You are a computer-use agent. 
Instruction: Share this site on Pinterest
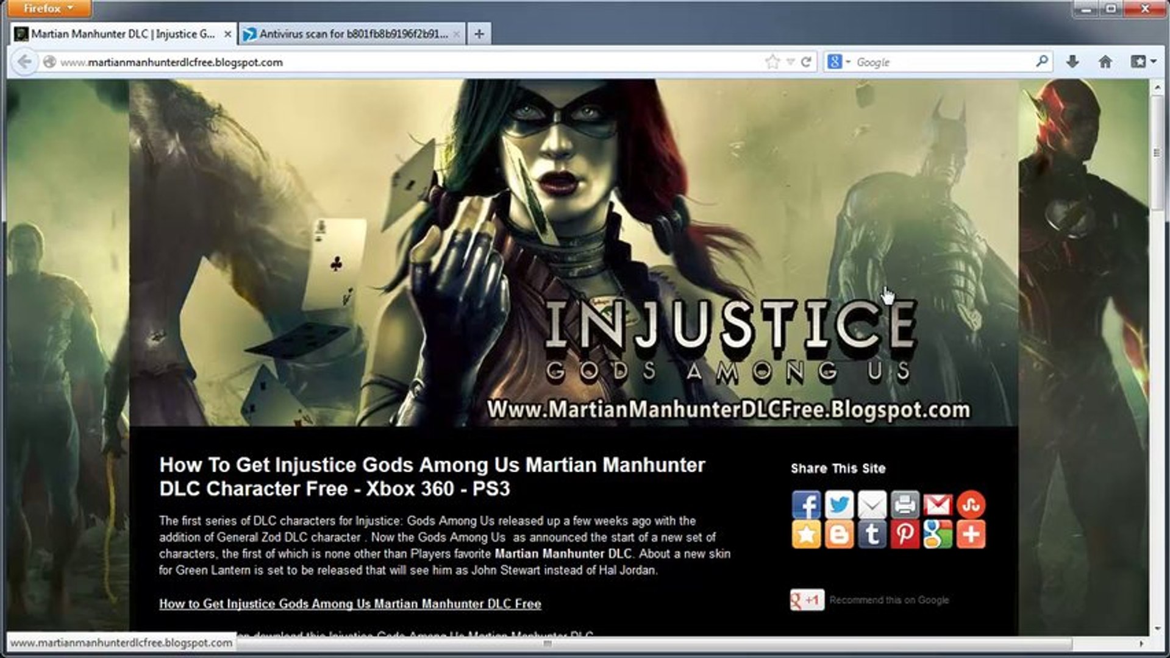click(905, 534)
